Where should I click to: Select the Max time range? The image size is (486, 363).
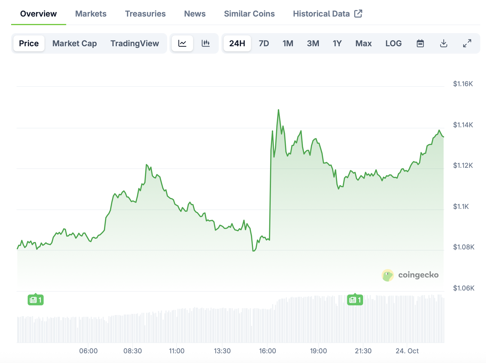click(x=363, y=43)
